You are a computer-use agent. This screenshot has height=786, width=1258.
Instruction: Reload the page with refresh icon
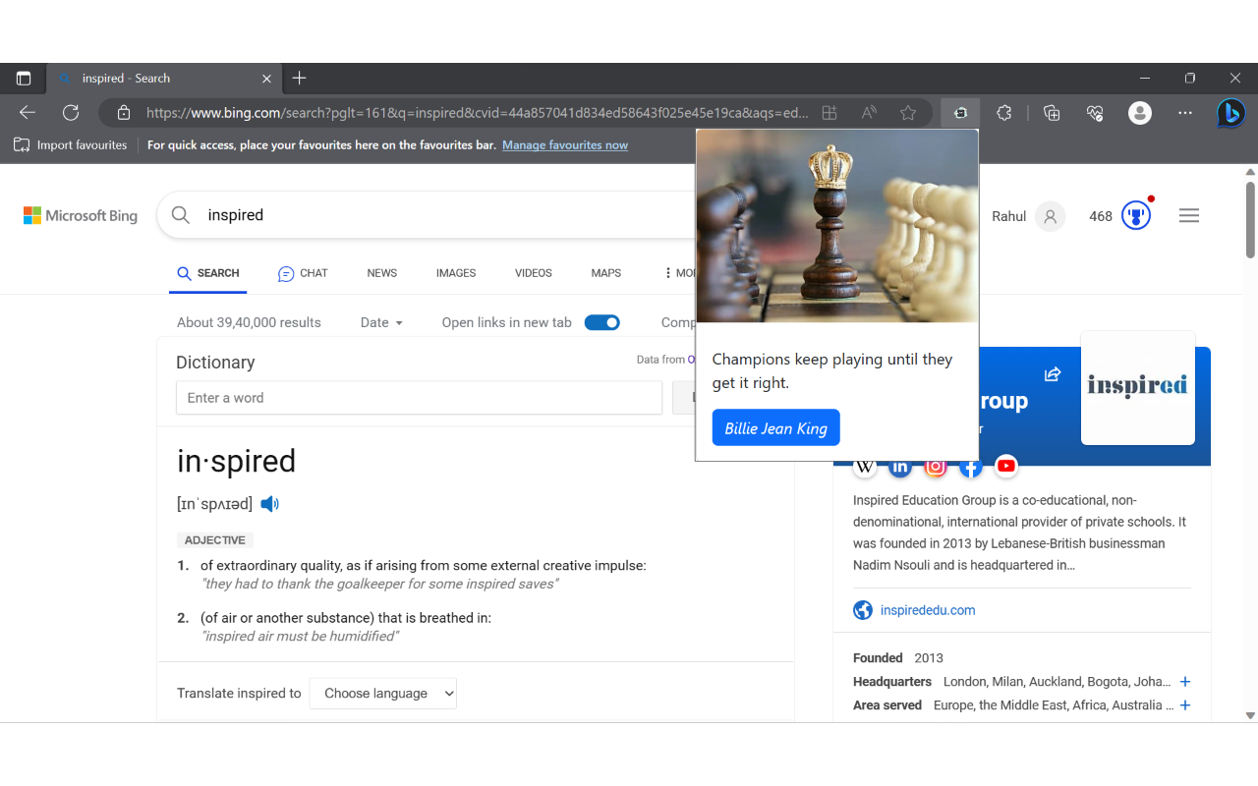click(x=71, y=113)
